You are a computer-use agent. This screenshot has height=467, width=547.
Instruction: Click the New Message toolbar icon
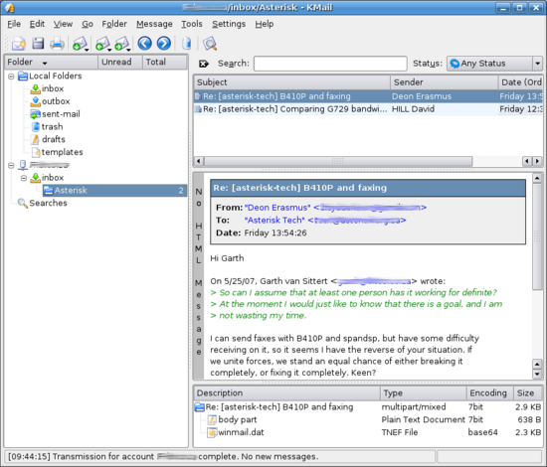tap(18, 44)
